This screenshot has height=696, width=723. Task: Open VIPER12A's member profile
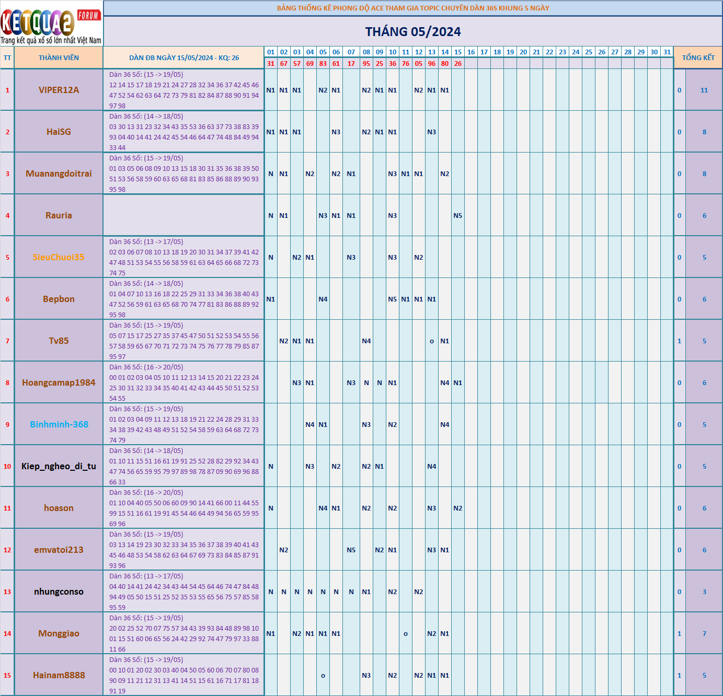[x=58, y=90]
